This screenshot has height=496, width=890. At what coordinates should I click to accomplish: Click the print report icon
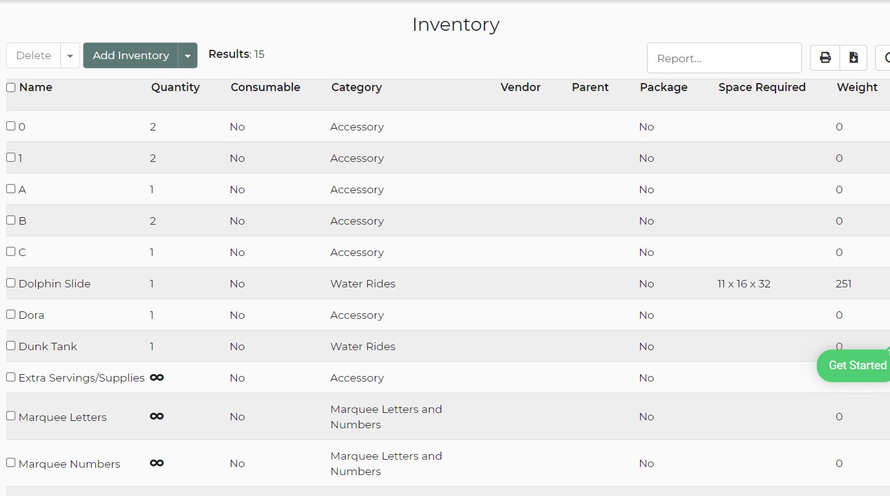tap(825, 58)
